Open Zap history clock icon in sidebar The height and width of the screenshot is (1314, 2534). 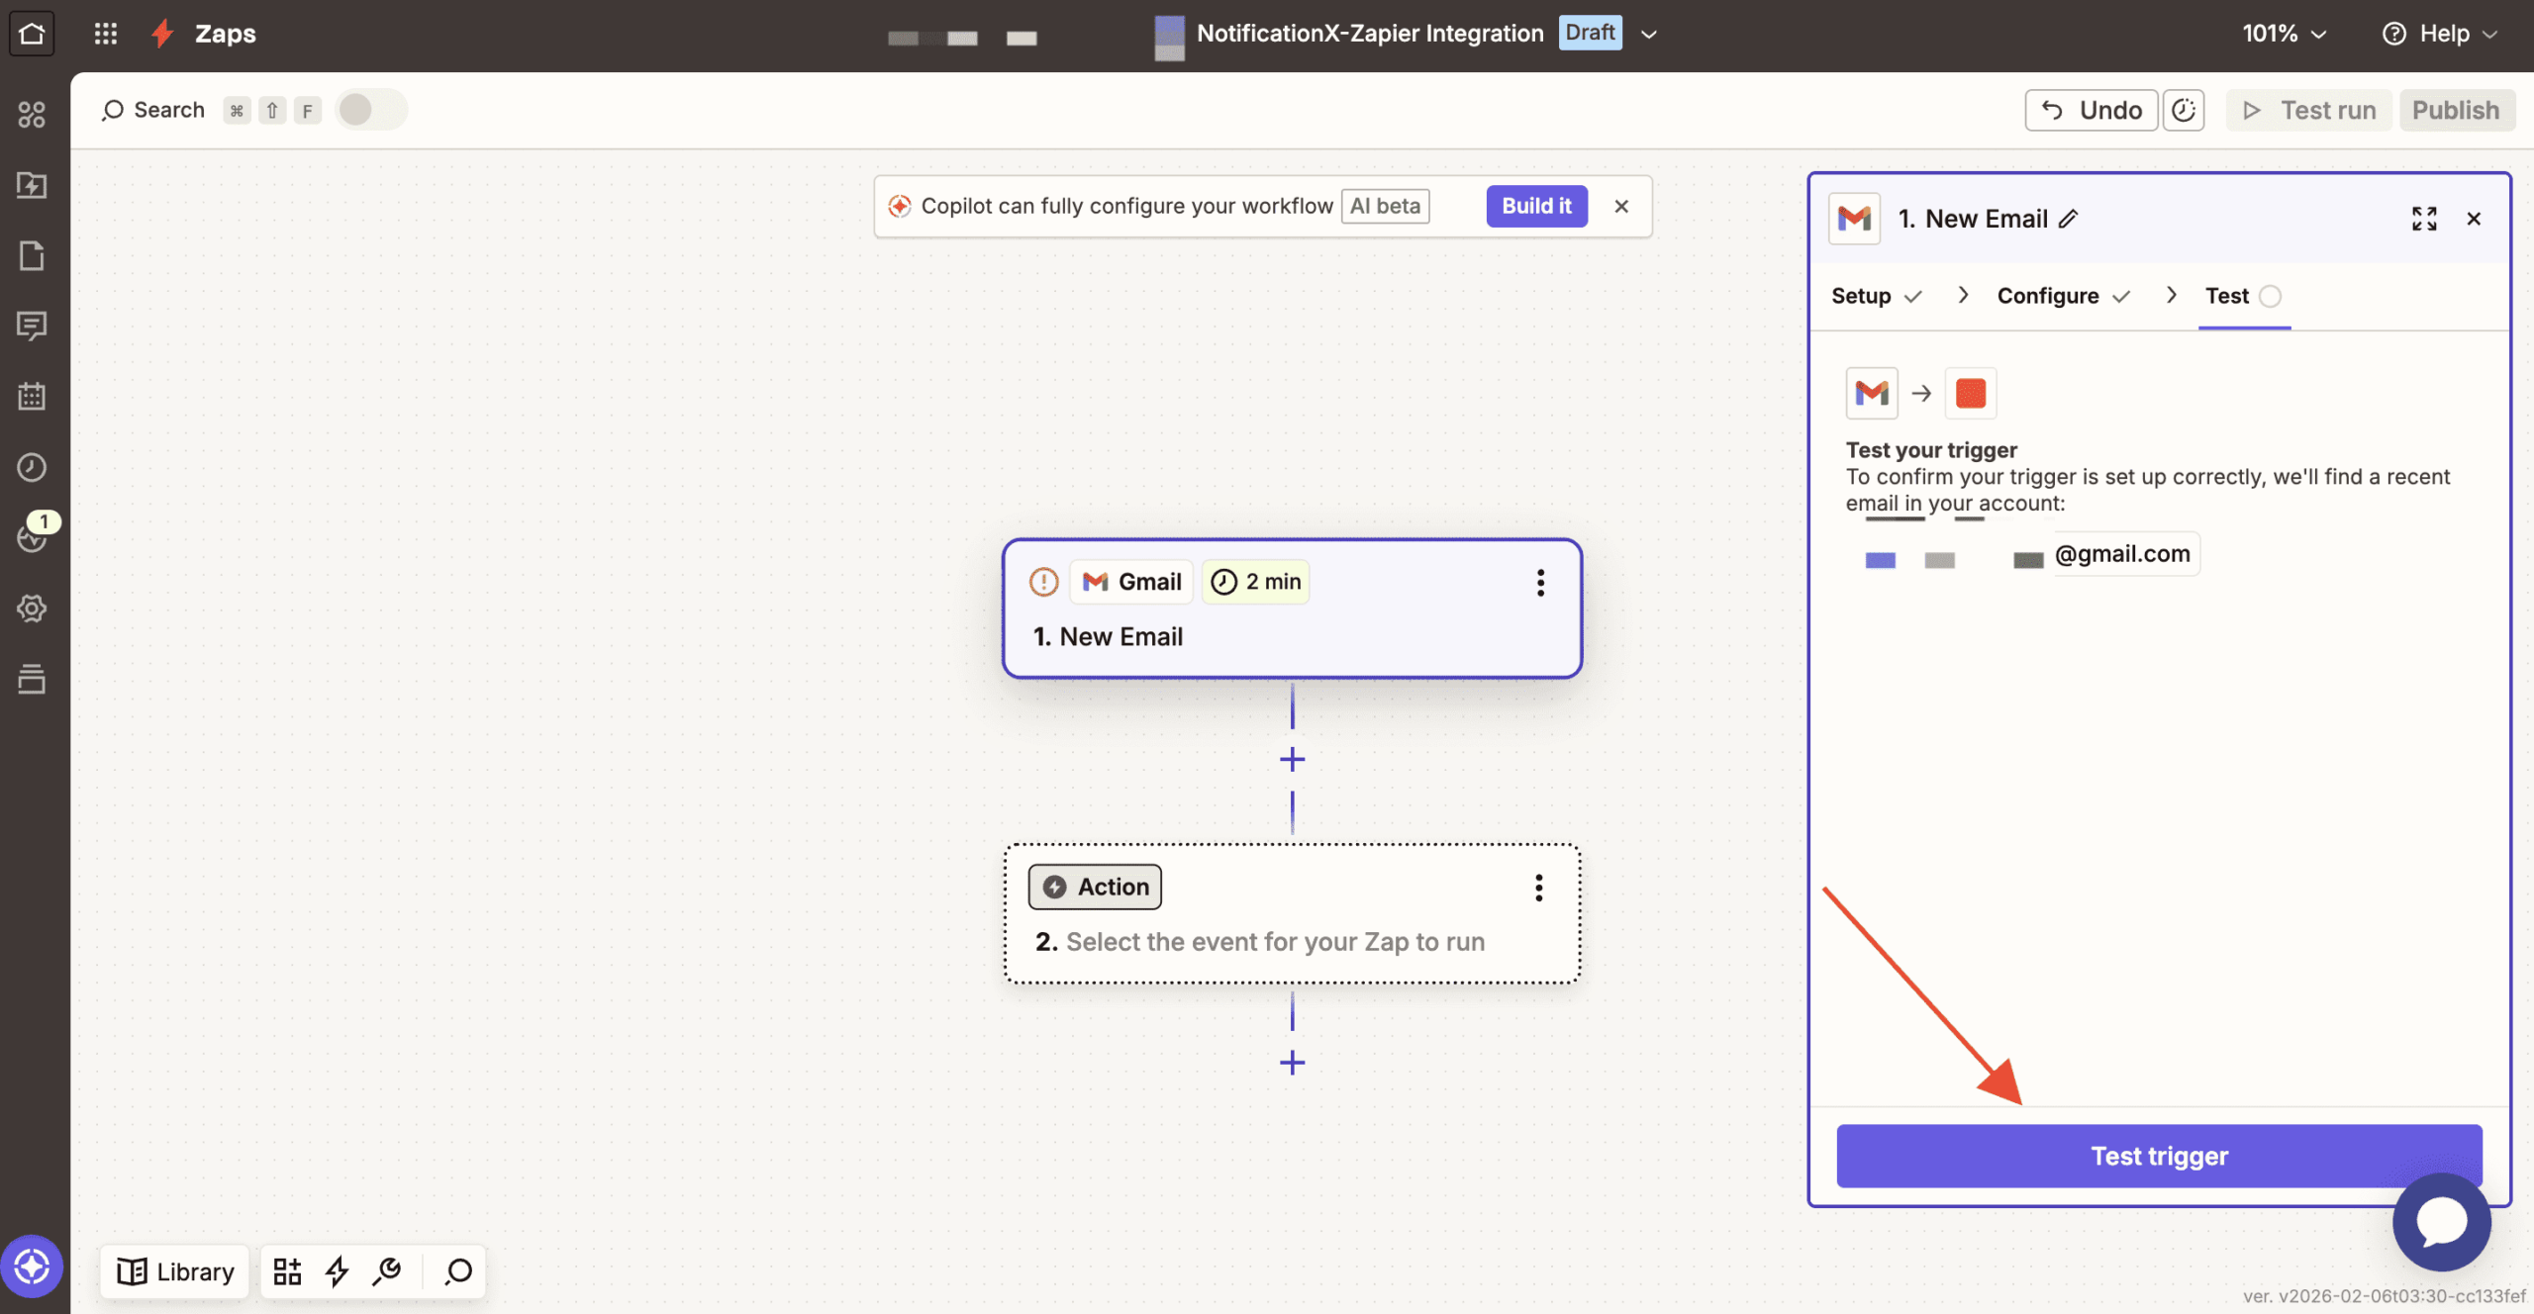pyautogui.click(x=32, y=467)
